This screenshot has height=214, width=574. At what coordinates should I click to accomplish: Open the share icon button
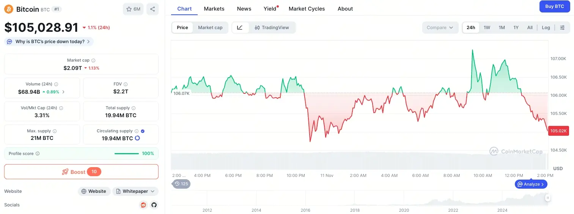[152, 9]
